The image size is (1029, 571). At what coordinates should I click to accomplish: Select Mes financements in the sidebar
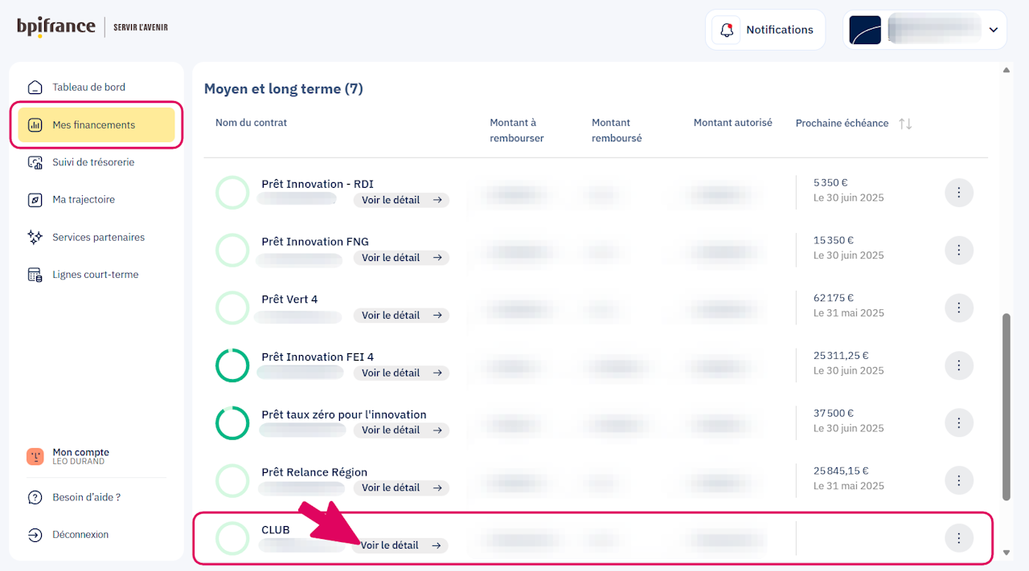pyautogui.click(x=94, y=125)
